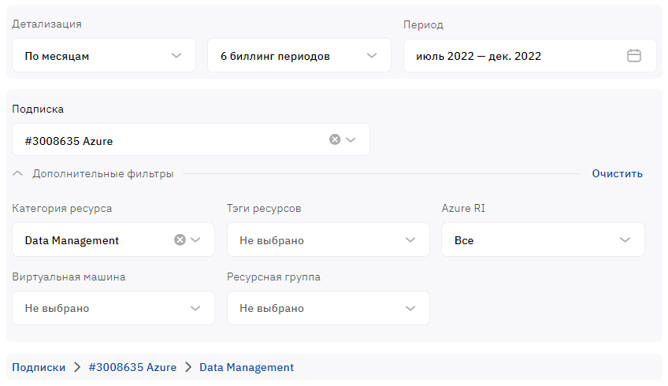Expand the Подписка dropdown chevron
This screenshot has width=668, height=386.
point(351,139)
